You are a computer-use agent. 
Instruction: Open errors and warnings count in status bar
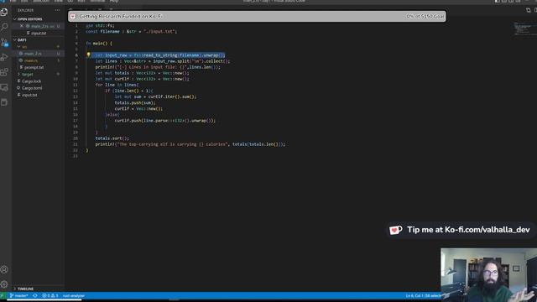50,295
